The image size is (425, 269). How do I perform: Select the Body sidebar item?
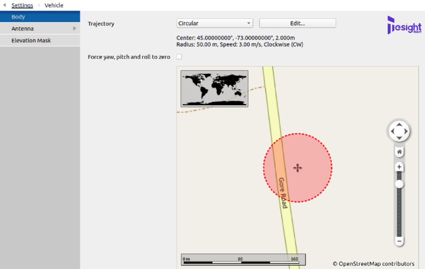point(40,17)
